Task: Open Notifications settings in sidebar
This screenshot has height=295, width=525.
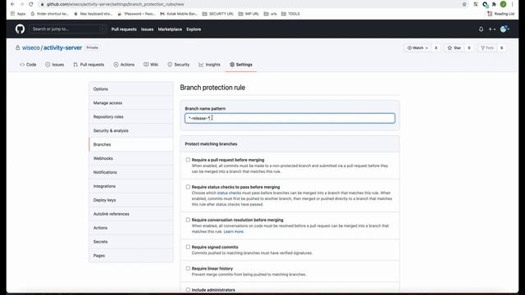Action: (131, 172)
